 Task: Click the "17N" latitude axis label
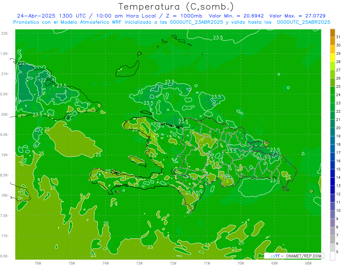coord(5,236)
